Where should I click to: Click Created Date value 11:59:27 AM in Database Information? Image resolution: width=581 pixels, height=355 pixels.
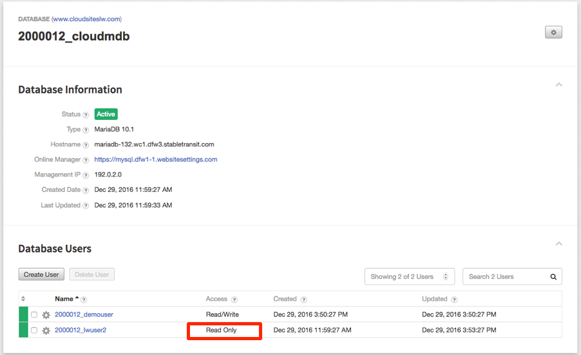tap(133, 189)
